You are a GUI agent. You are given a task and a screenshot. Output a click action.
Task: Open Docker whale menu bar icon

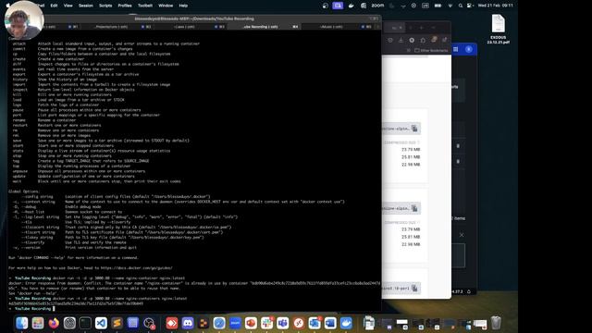click(351, 6)
